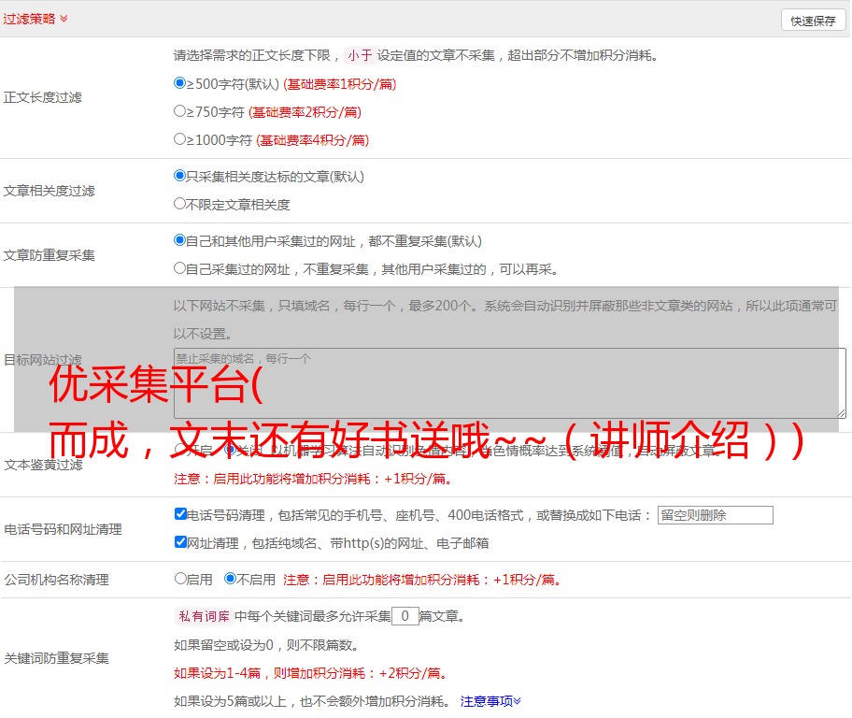Image resolution: width=852 pixels, height=718 pixels.
Task: Click the 禁止采集的域名 text area
Action: 509,383
